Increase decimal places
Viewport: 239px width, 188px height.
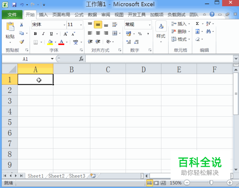(128, 42)
